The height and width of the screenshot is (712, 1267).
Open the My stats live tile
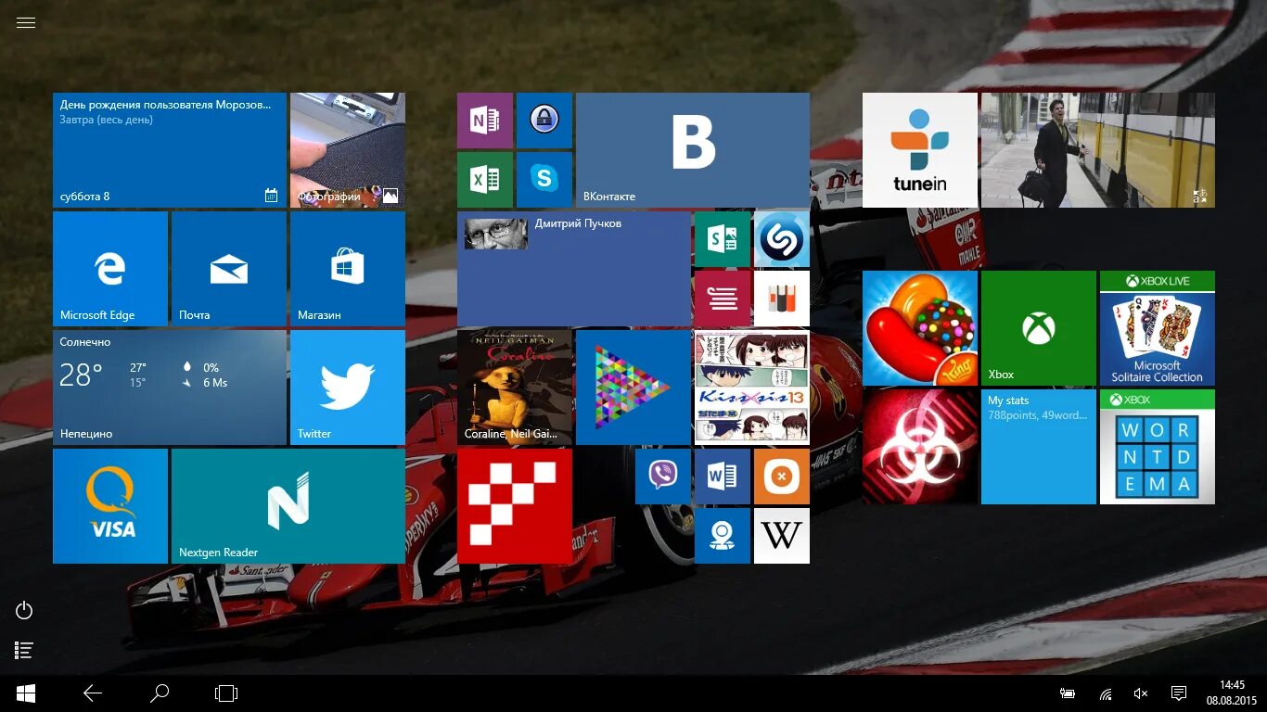tap(1039, 447)
